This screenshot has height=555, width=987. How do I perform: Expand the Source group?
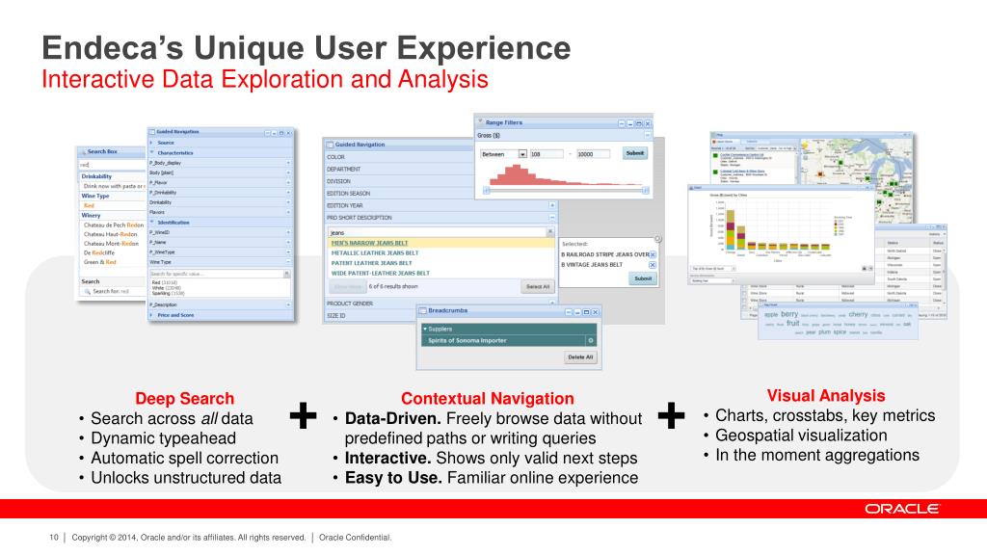coord(151,143)
